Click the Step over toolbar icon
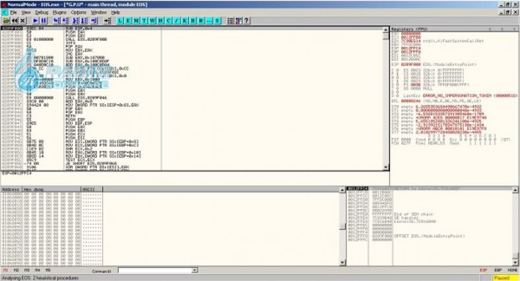Image resolution: width=520 pixels, height=281 pixels. tap(65, 20)
